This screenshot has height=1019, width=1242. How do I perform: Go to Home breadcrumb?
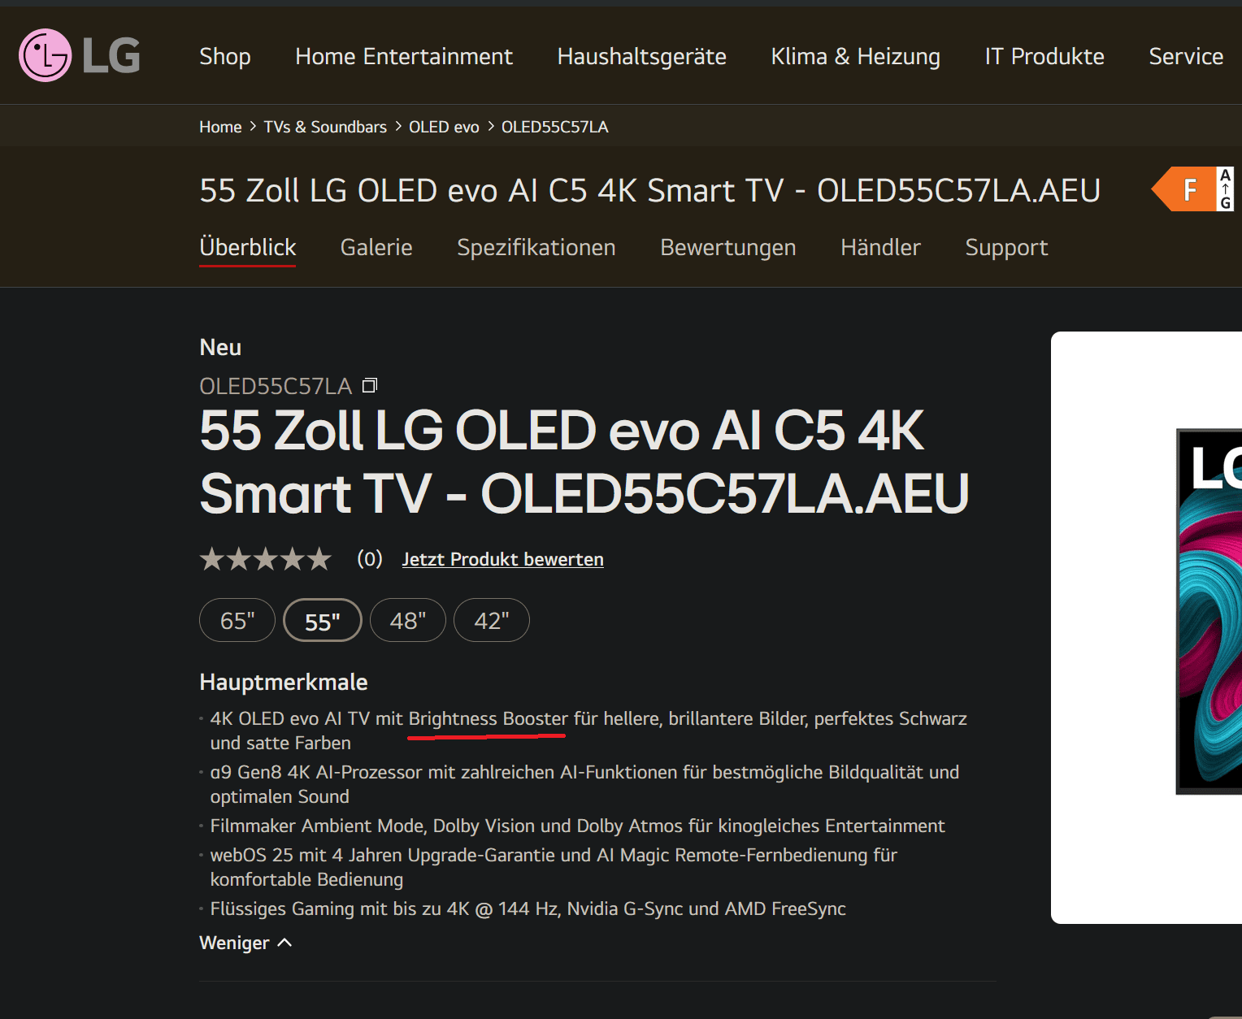click(x=220, y=127)
